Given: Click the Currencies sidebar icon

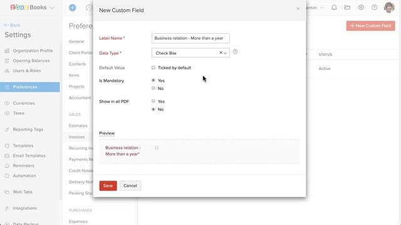Looking at the screenshot, I should point(7,103).
